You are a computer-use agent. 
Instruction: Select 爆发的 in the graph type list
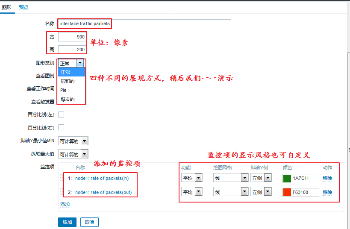tap(71, 99)
